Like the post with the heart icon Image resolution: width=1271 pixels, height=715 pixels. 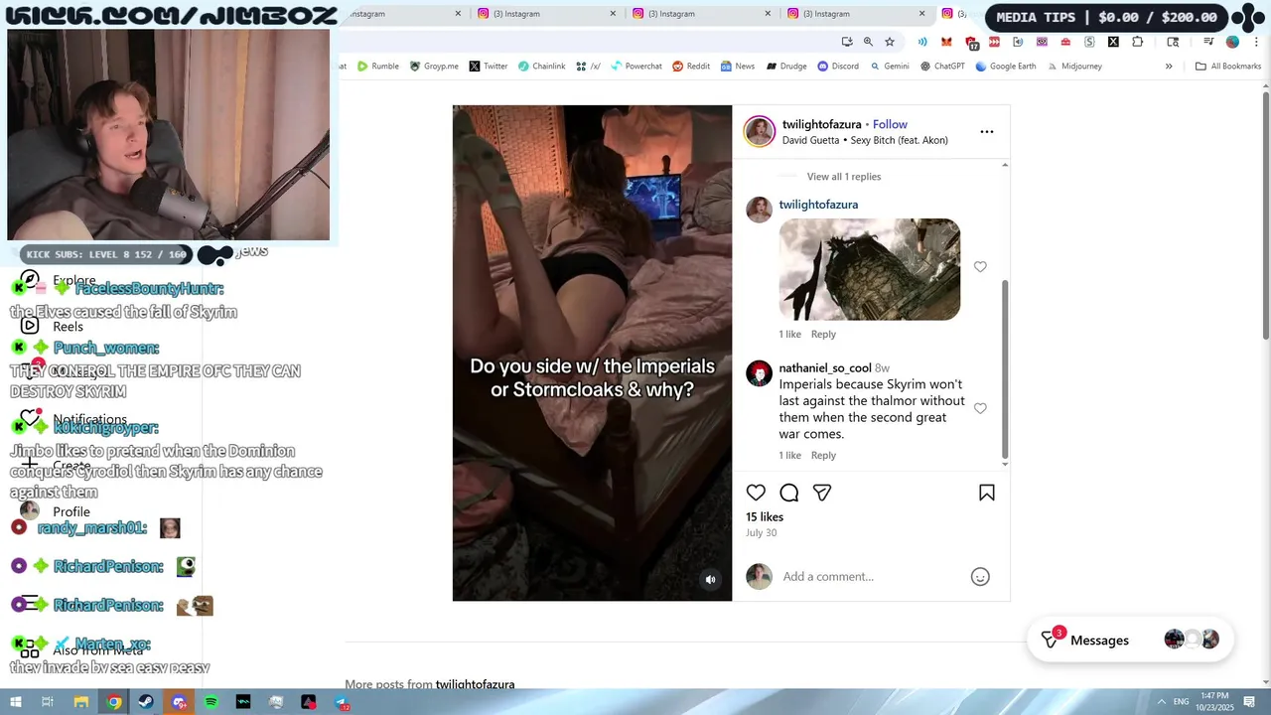pyautogui.click(x=756, y=493)
